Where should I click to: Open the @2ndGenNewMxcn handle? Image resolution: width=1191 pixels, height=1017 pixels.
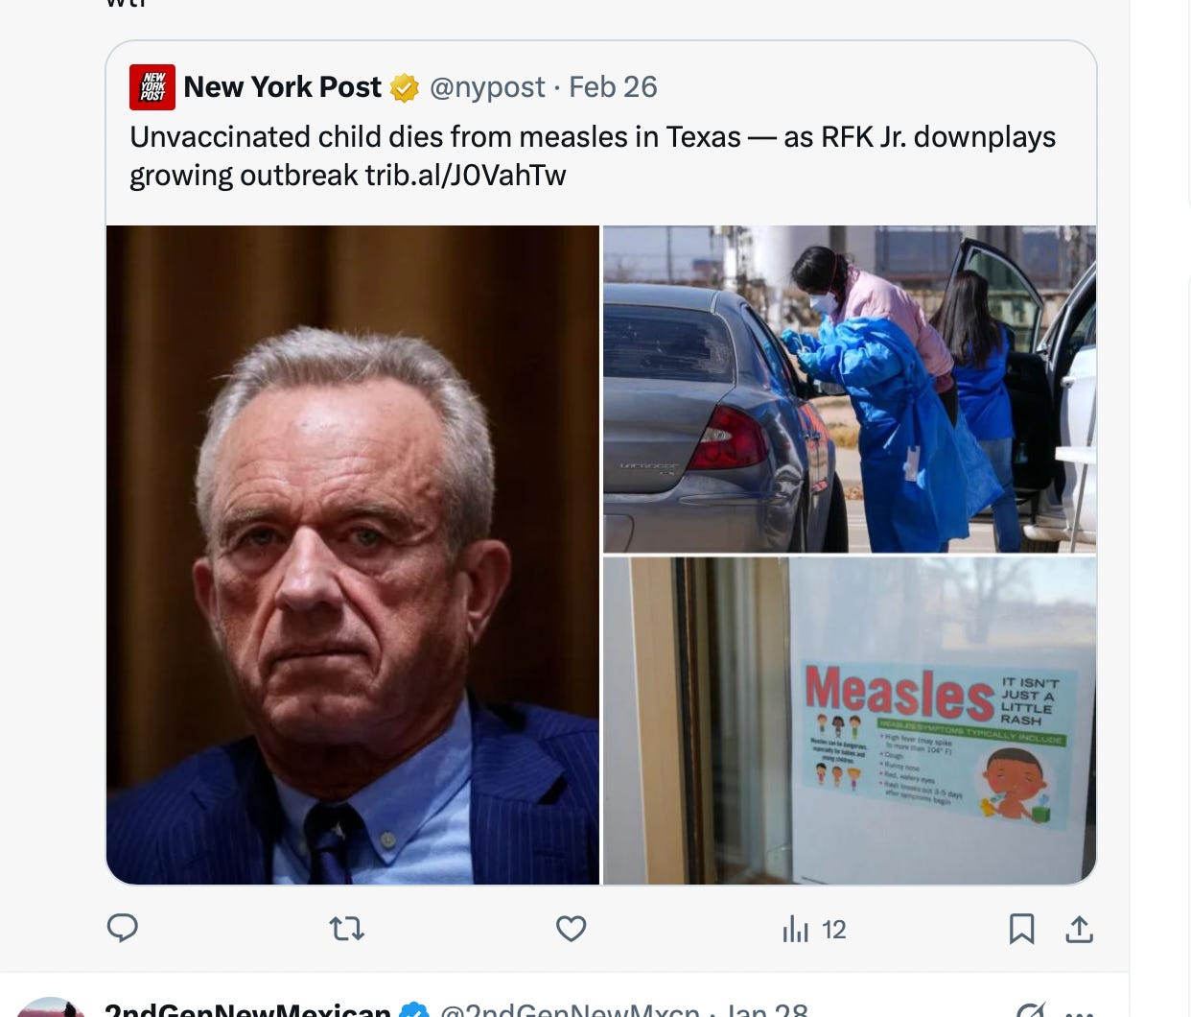coord(570,1009)
